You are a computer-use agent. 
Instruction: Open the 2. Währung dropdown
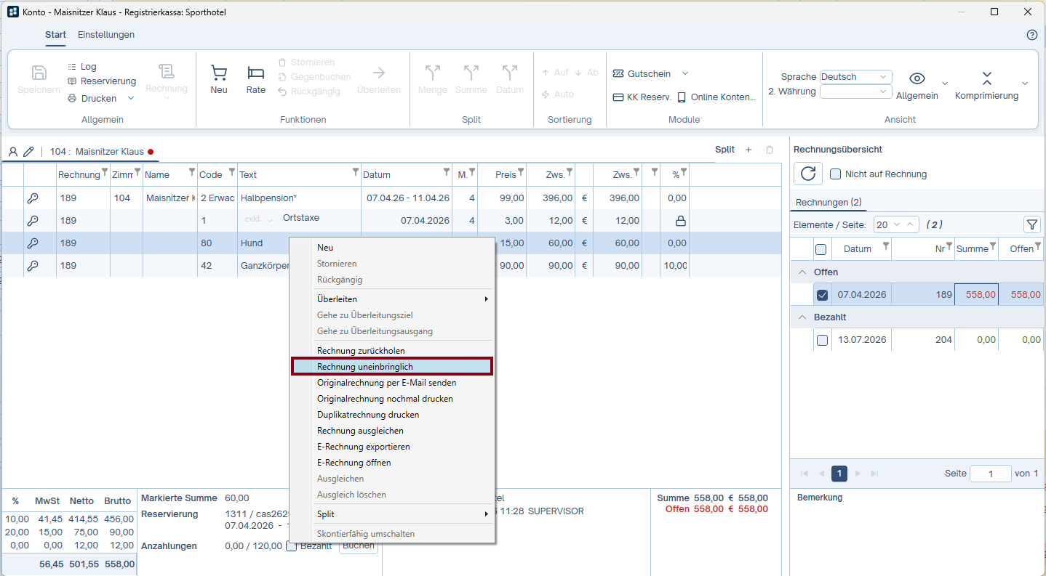click(855, 92)
